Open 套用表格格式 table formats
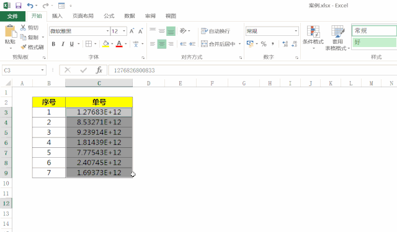Image resolution: width=397 pixels, height=232 pixels. (x=337, y=38)
